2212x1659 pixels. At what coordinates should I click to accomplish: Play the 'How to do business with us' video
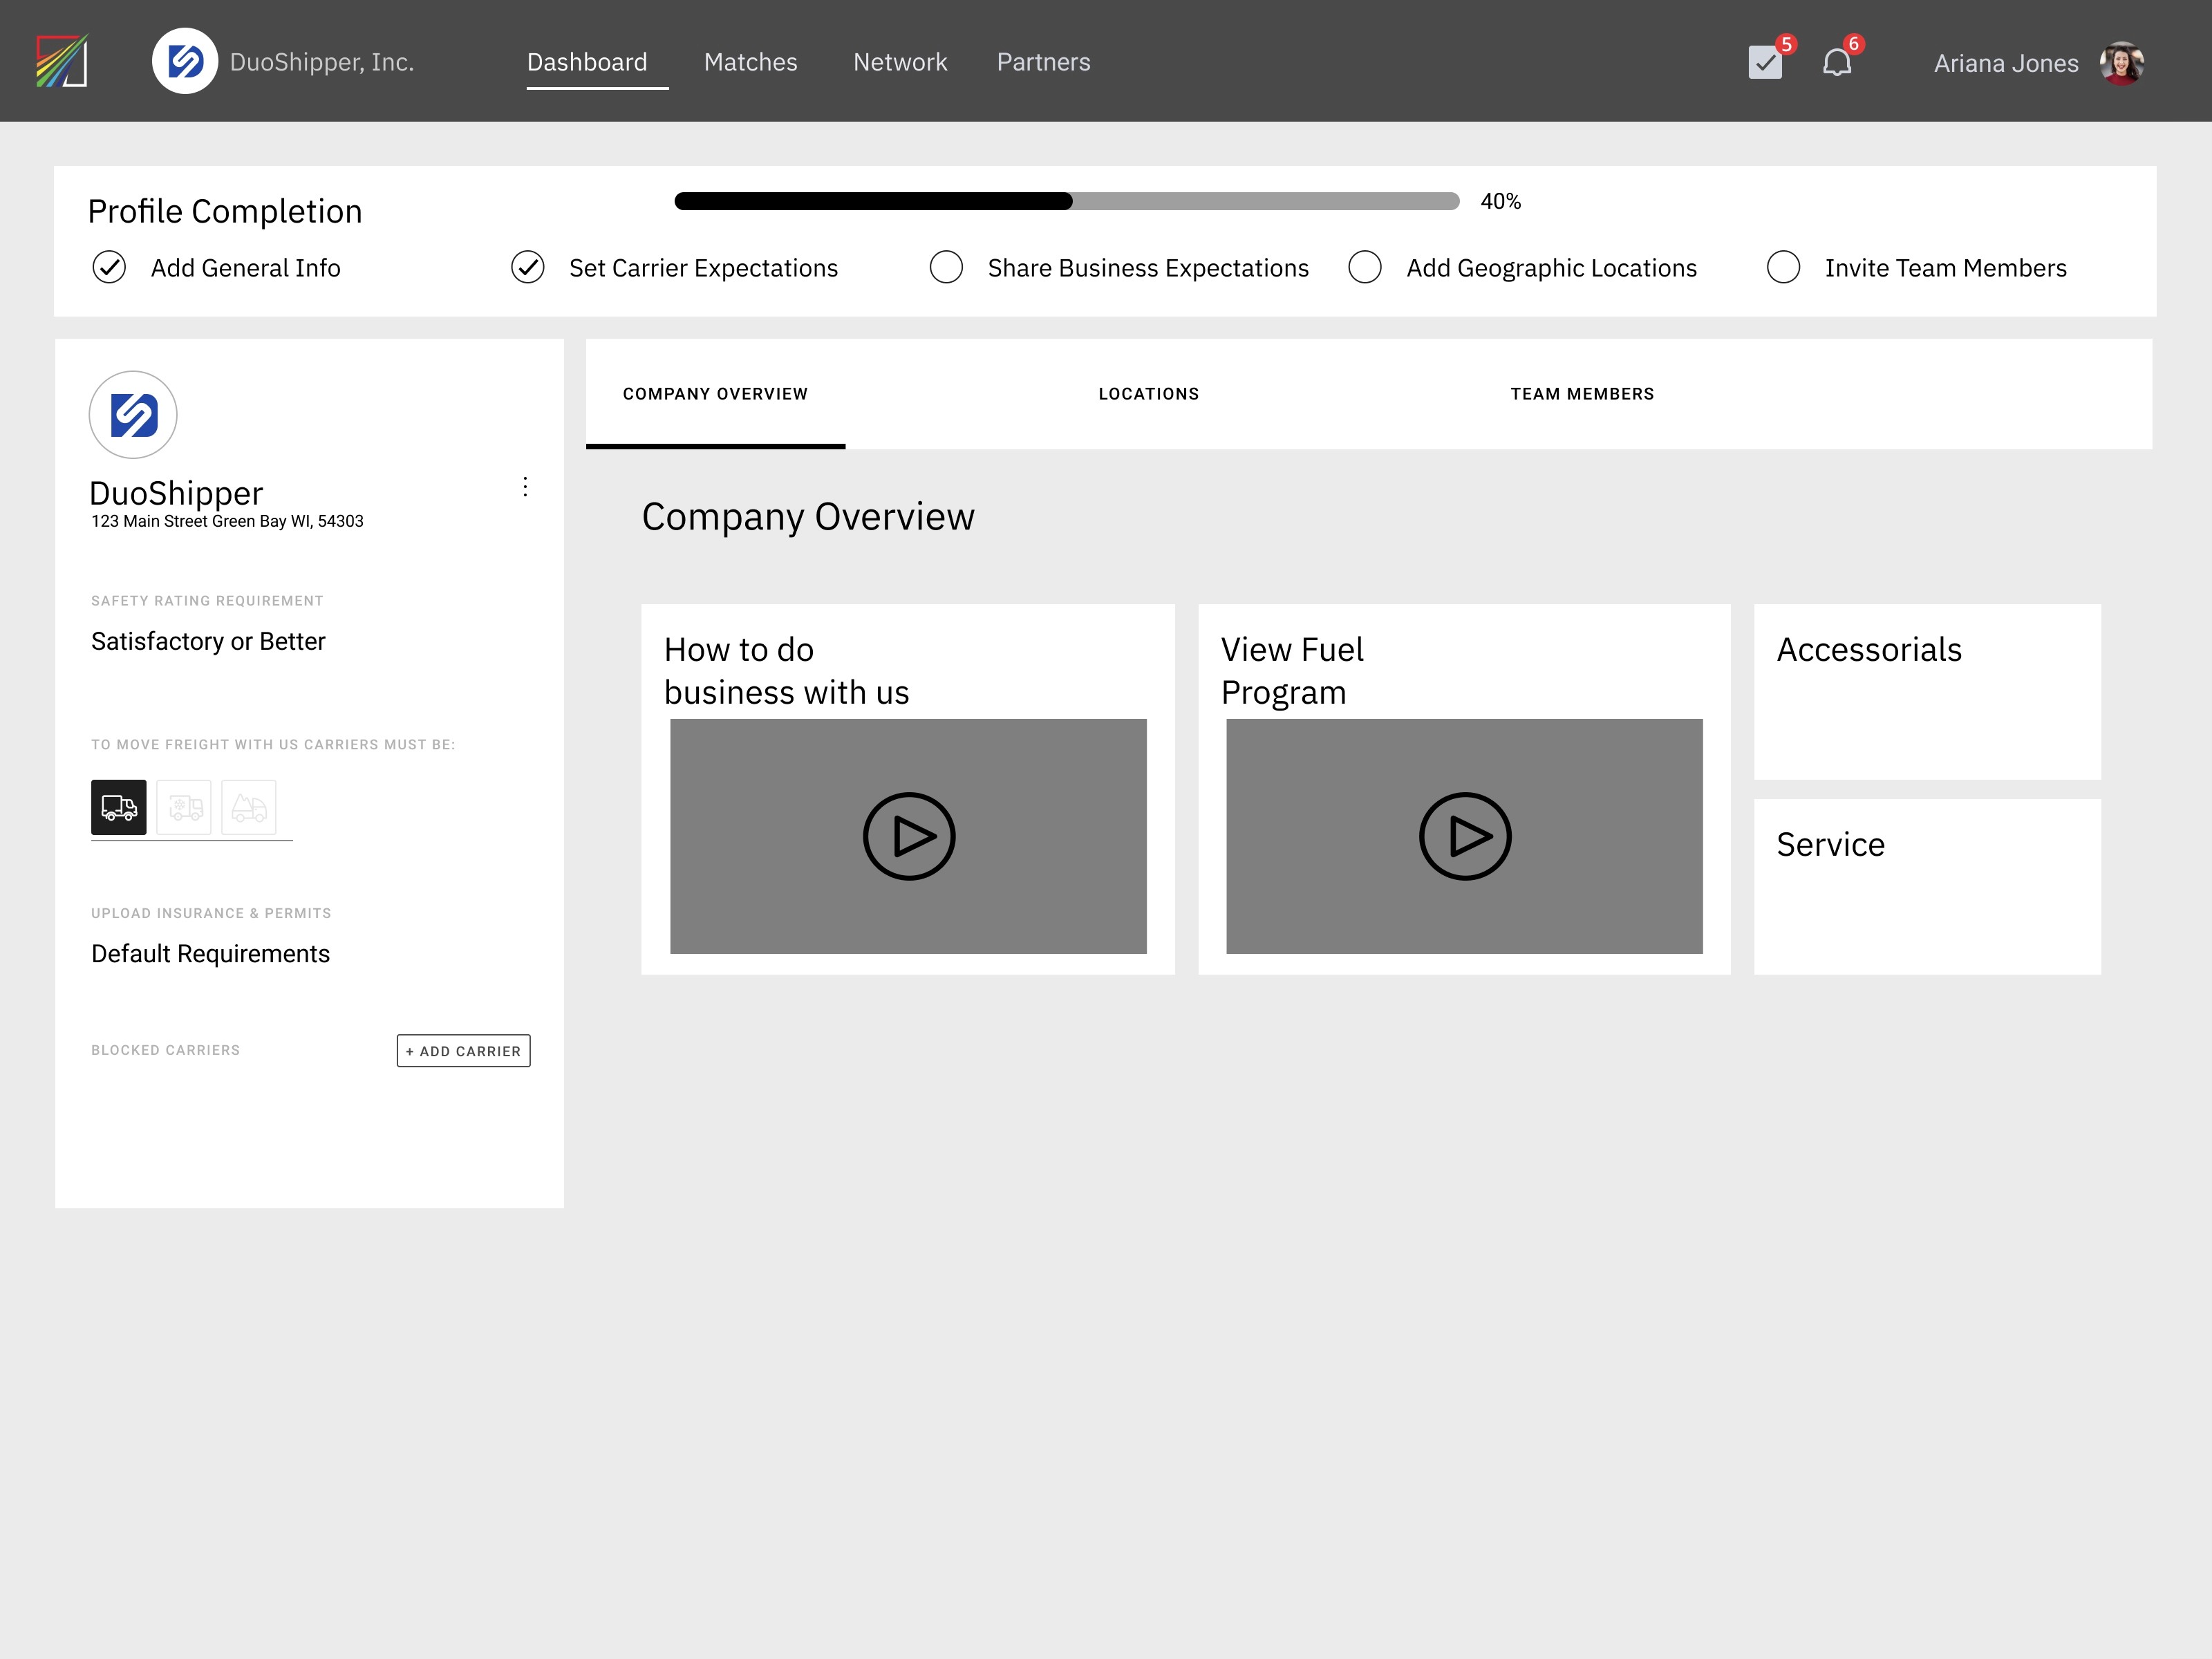point(909,837)
